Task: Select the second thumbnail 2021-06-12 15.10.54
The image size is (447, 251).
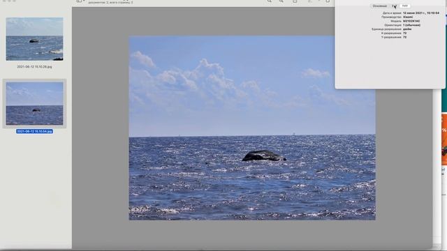Action: click(34, 104)
